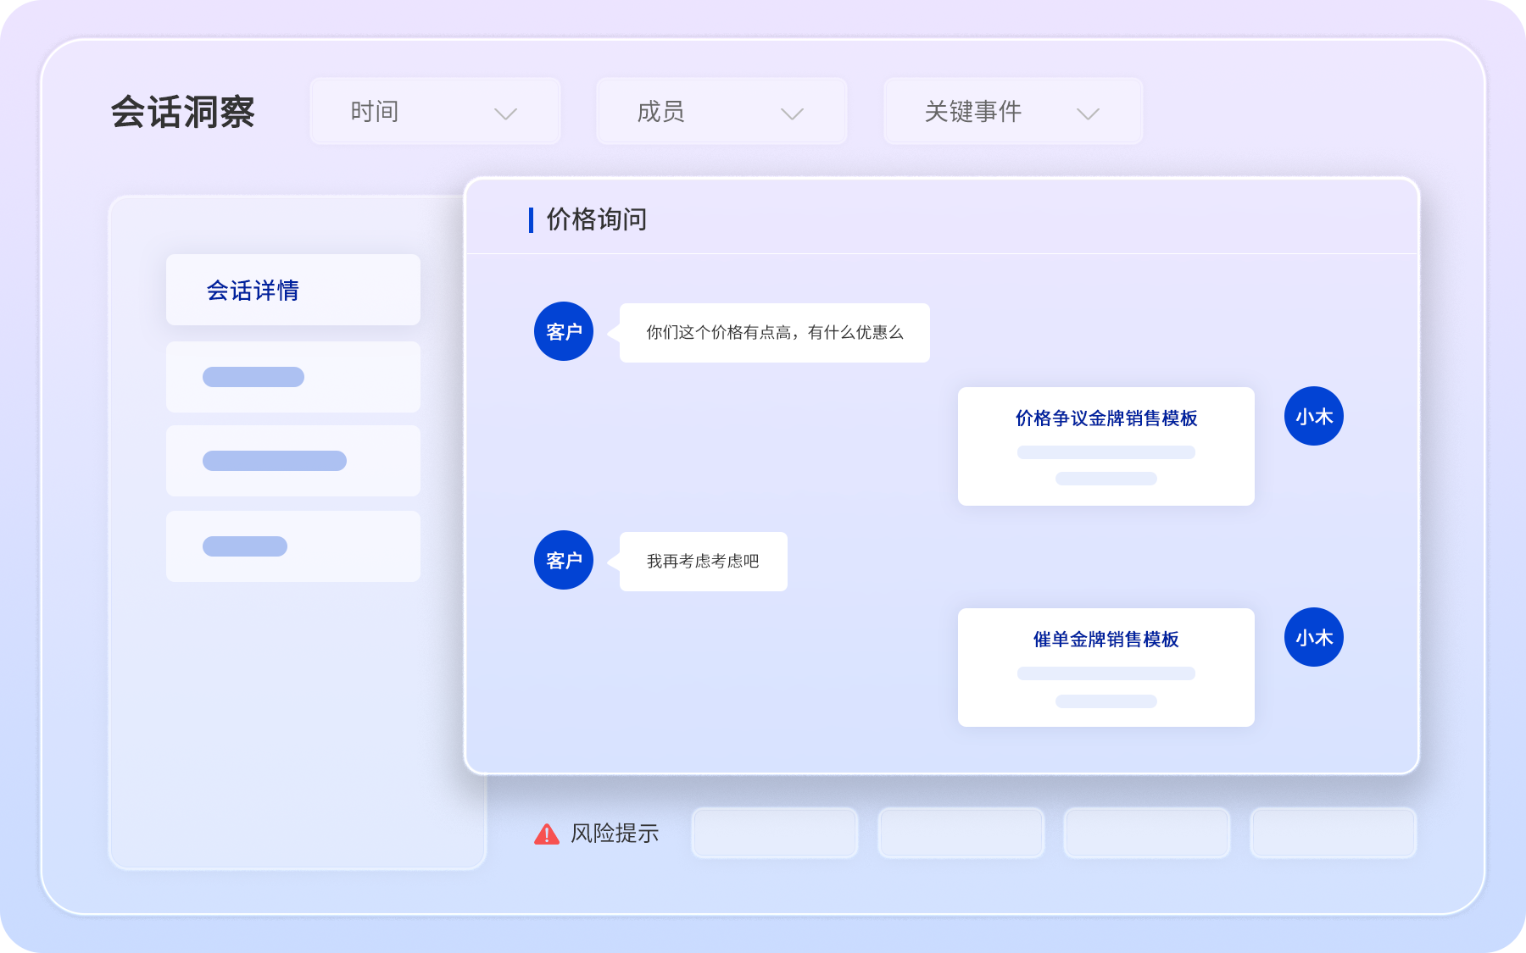Click the last empty box in risk row
Viewport: 1526px width, 953px height.
click(x=1333, y=833)
